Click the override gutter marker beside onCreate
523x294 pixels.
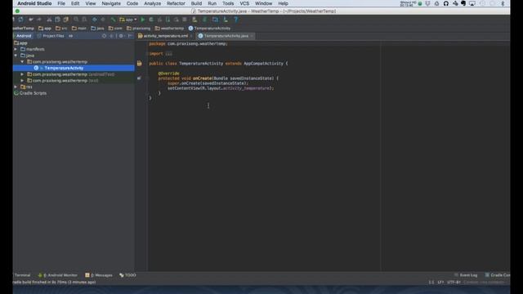coord(139,78)
